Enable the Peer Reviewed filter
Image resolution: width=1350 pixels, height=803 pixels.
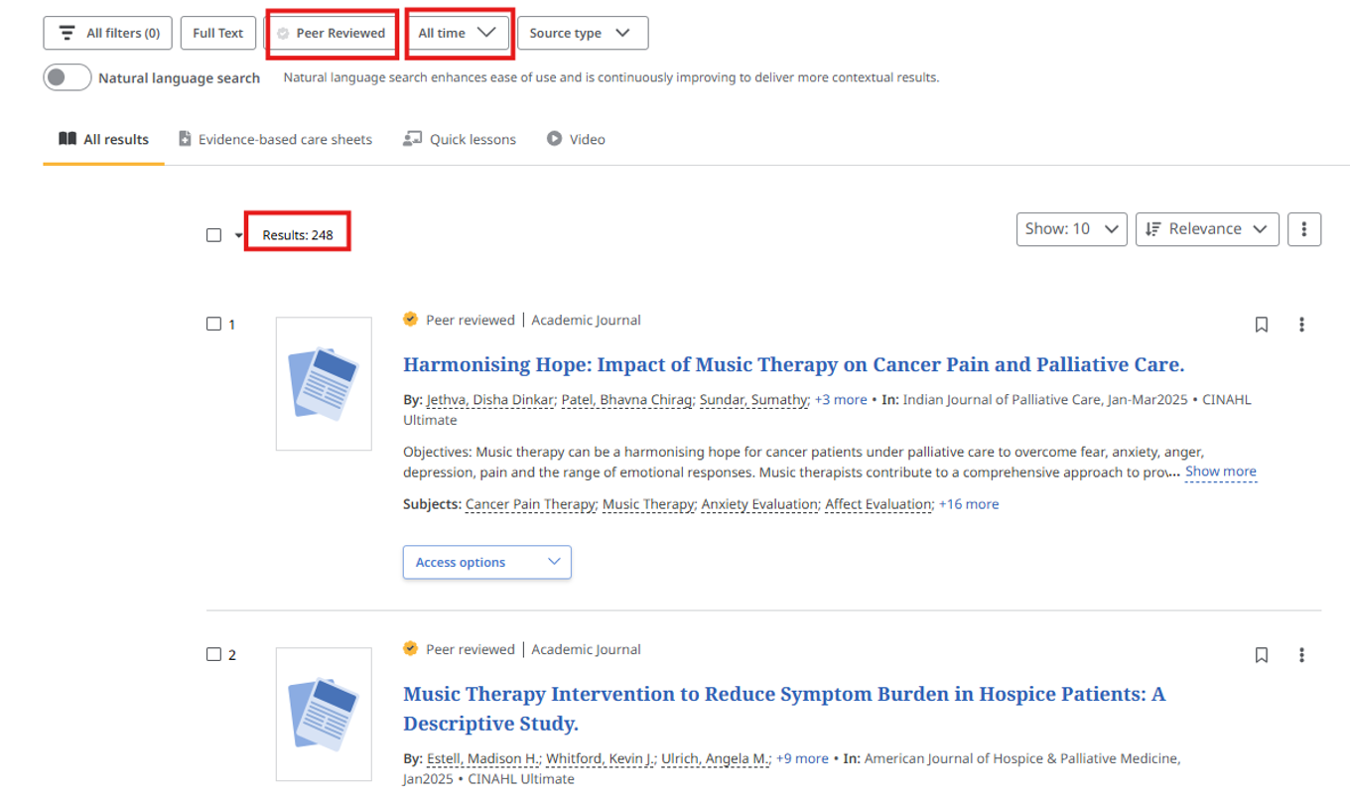pos(332,33)
